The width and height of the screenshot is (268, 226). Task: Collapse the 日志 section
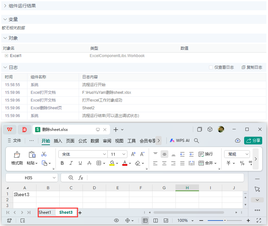(x=5, y=67)
